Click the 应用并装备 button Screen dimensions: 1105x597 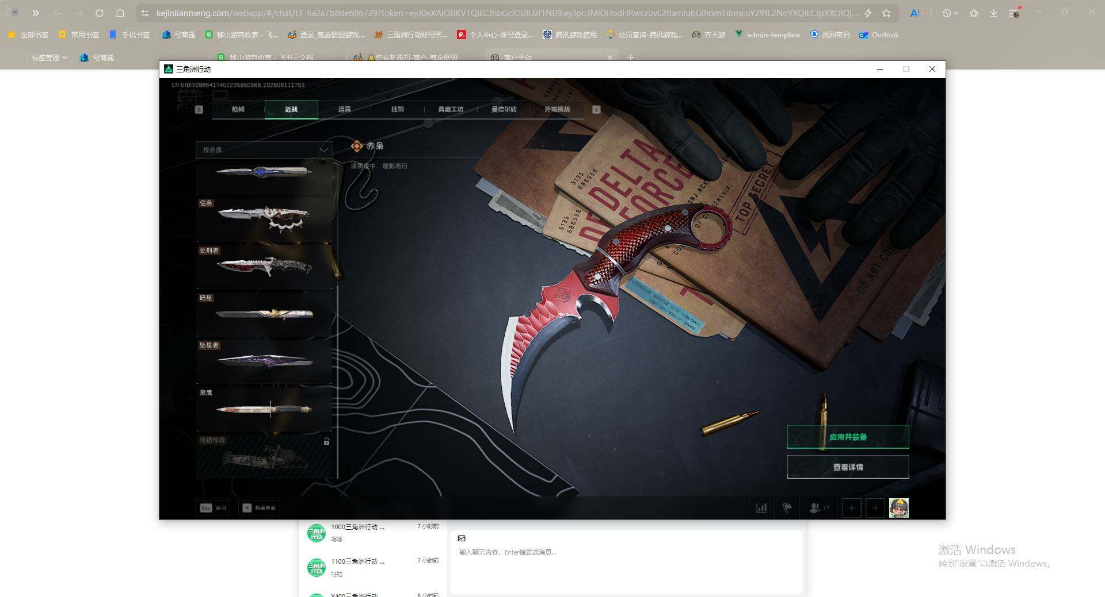click(848, 437)
